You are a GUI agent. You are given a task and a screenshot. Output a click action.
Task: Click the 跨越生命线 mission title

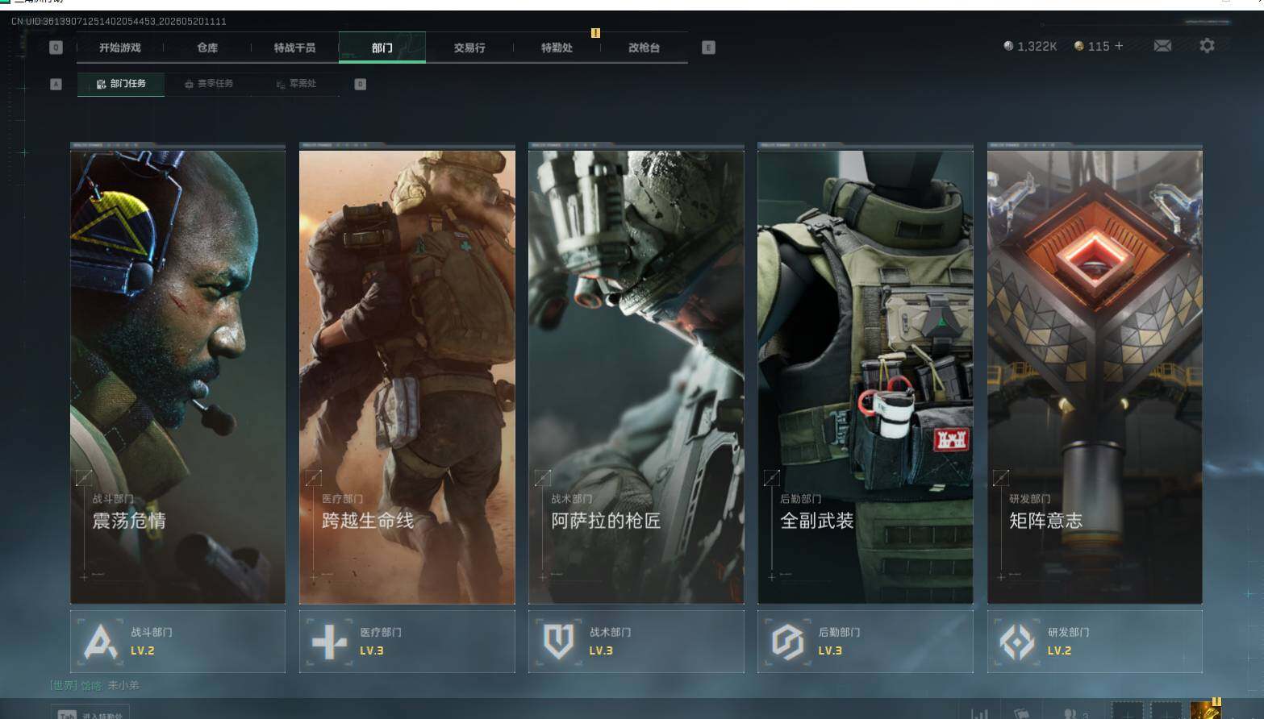click(x=368, y=521)
